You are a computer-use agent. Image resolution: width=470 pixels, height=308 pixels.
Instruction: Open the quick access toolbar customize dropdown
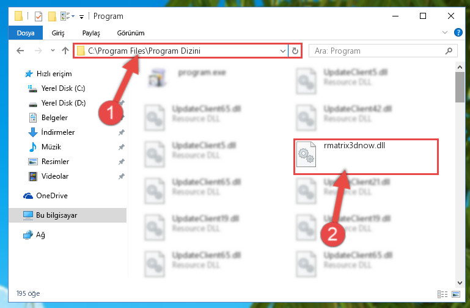coord(81,16)
